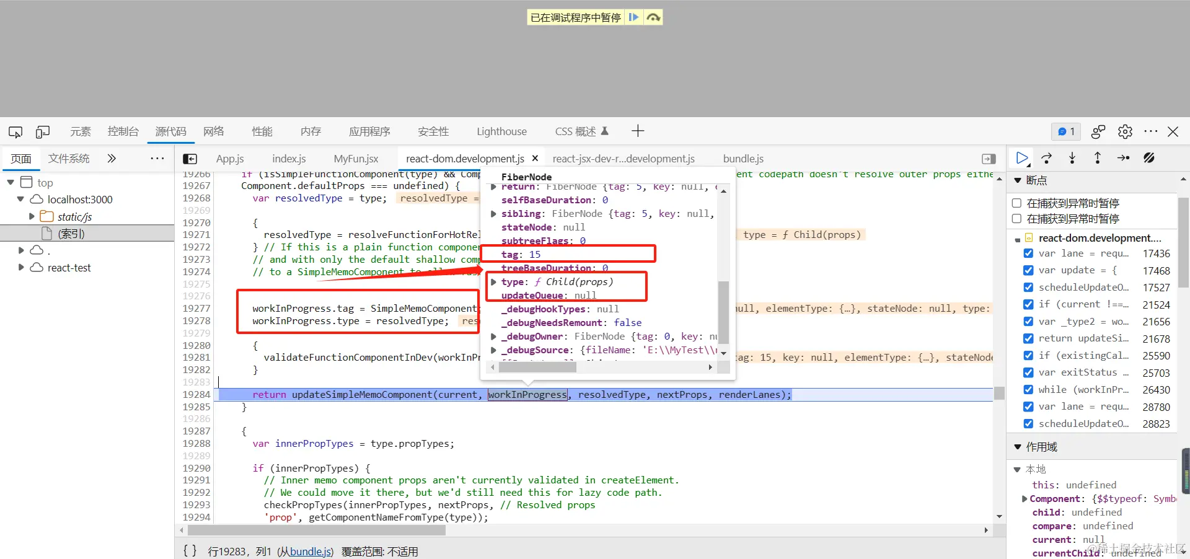Image resolution: width=1190 pixels, height=559 pixels.
Task: Collapse the top frame tree node
Action: pos(11,182)
